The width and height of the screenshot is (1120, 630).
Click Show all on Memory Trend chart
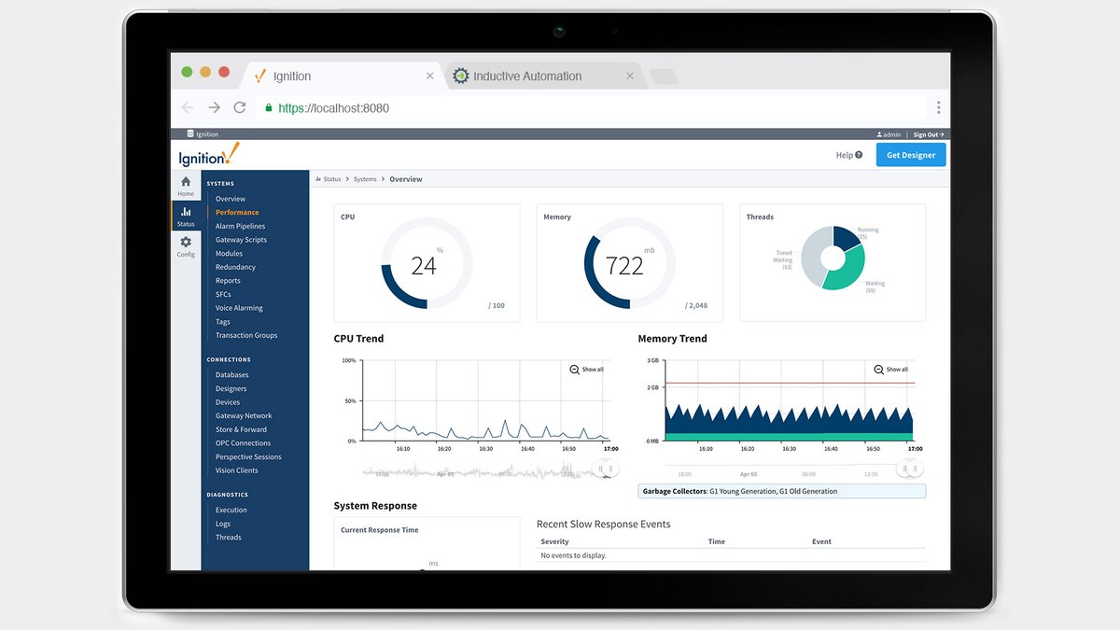[891, 370]
